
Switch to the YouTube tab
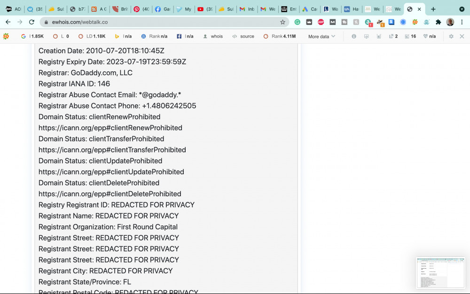(205, 9)
